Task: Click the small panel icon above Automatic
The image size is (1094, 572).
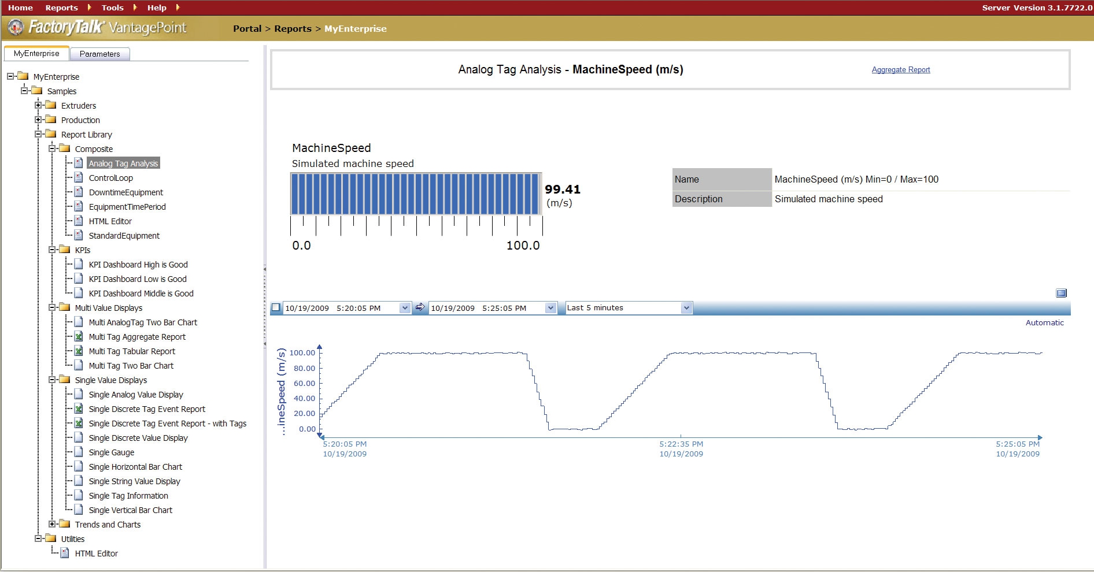Action: coord(1061,293)
